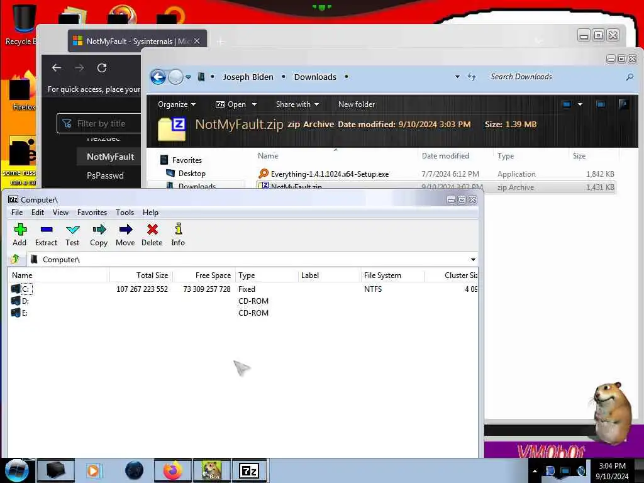Open Info in 7-Zip toolbar
644x483 pixels.
(x=178, y=235)
